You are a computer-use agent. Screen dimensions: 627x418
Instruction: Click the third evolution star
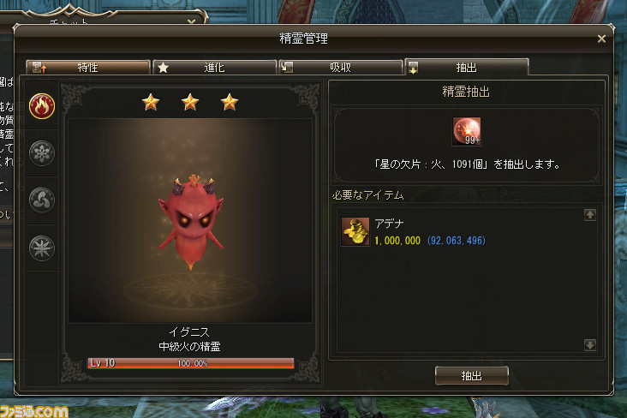point(230,102)
